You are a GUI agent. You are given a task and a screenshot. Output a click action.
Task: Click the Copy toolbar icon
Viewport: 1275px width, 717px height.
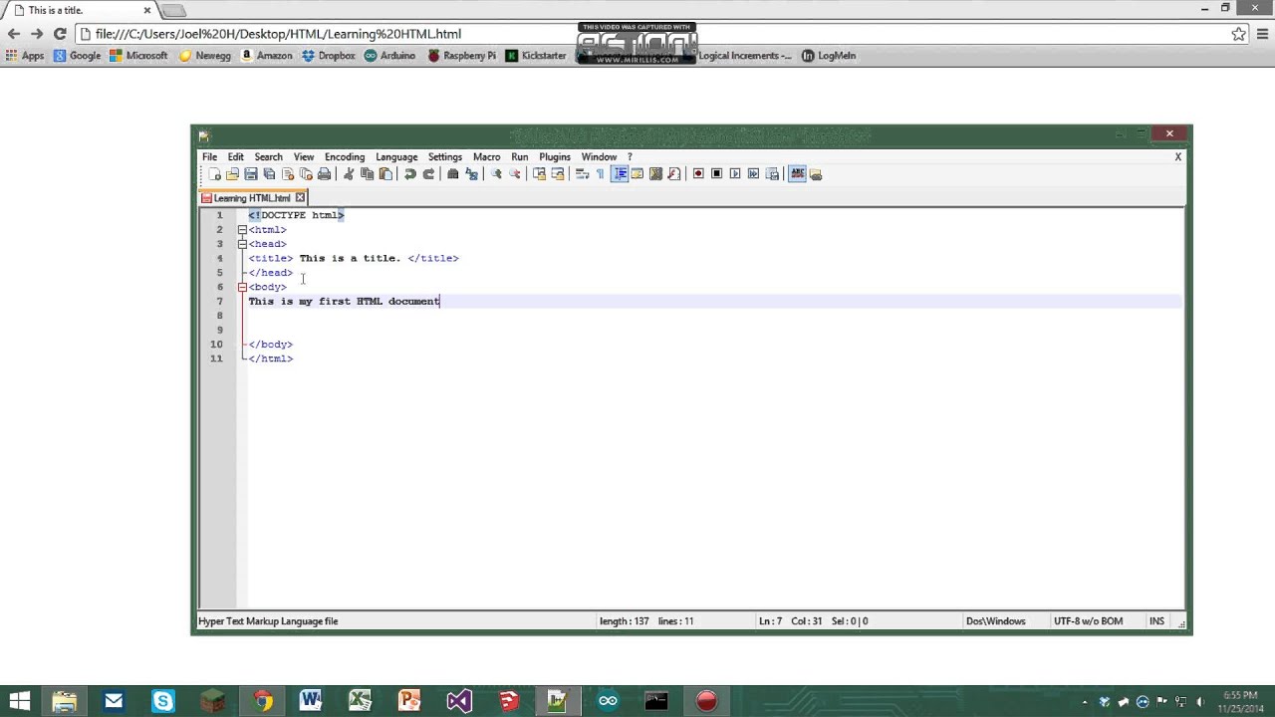367,174
